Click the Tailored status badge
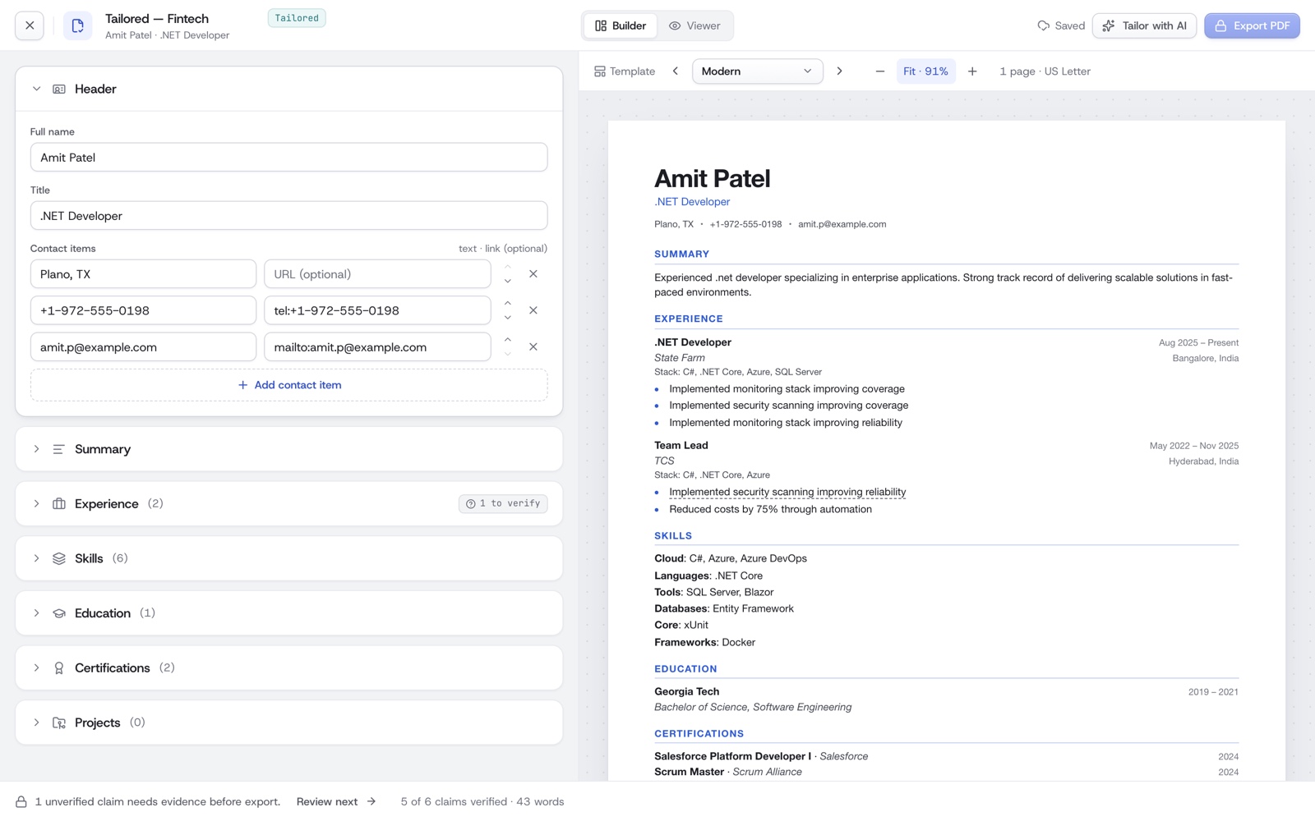 pyautogui.click(x=297, y=18)
